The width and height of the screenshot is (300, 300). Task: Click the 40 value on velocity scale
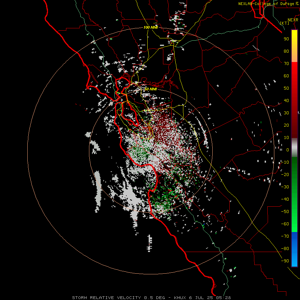pyautogui.click(x=286, y=101)
